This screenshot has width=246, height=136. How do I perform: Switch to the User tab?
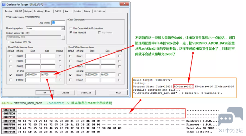point(48,11)
